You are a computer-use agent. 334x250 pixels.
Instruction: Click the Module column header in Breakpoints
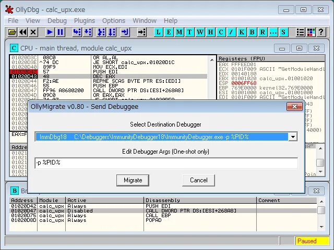[51, 200]
